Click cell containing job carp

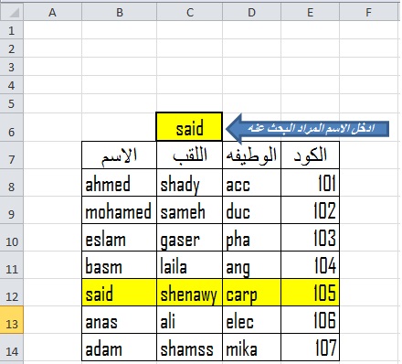pos(251,293)
